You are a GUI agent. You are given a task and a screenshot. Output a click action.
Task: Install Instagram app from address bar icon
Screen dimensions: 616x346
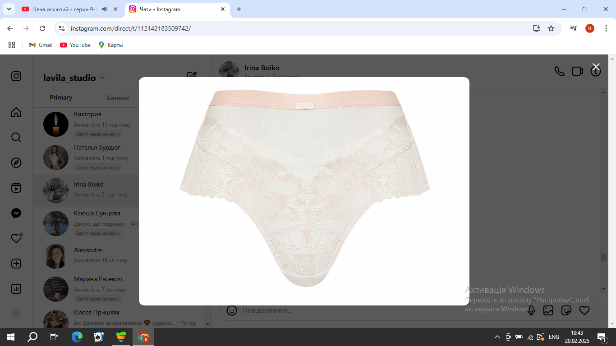(536, 28)
